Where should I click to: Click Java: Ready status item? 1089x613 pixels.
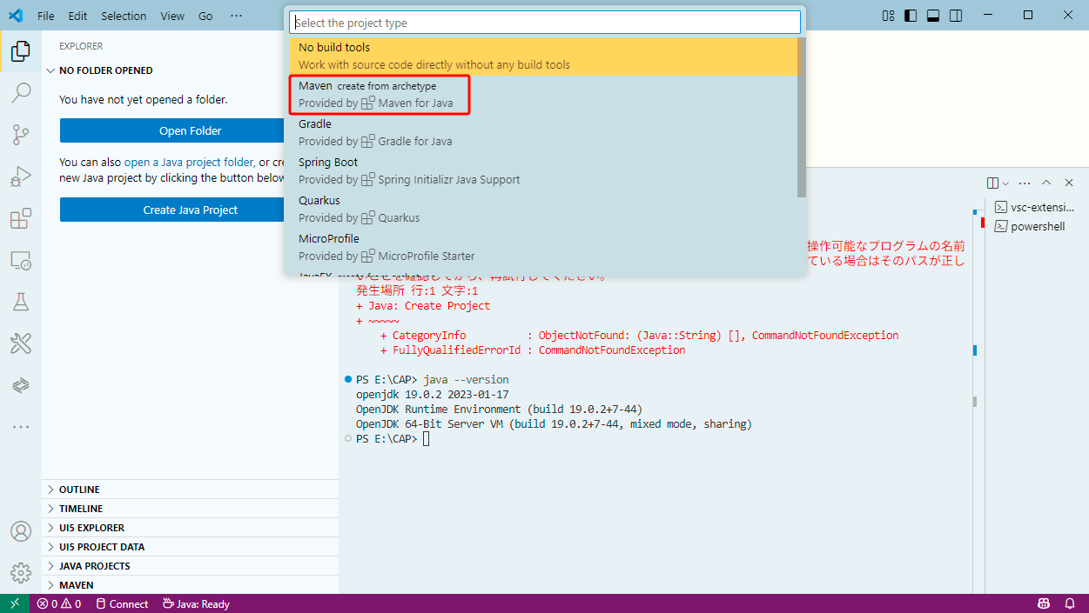[196, 603]
